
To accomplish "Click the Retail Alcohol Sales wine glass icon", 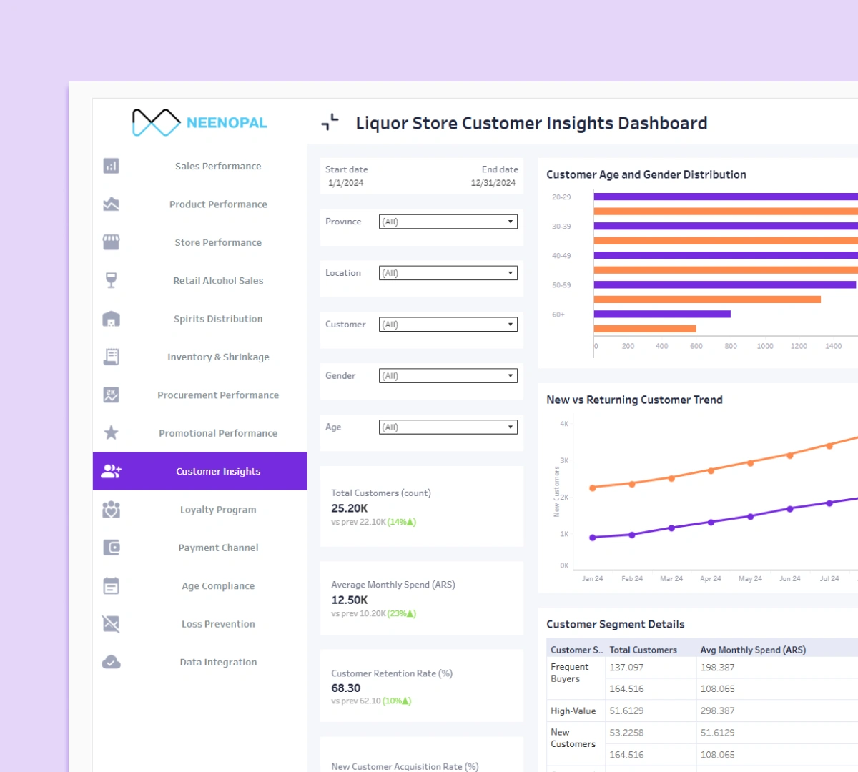I will (111, 280).
